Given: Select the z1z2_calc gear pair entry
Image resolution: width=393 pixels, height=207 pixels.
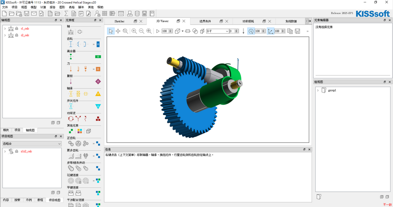Looking at the screenshot, I should [26, 151].
